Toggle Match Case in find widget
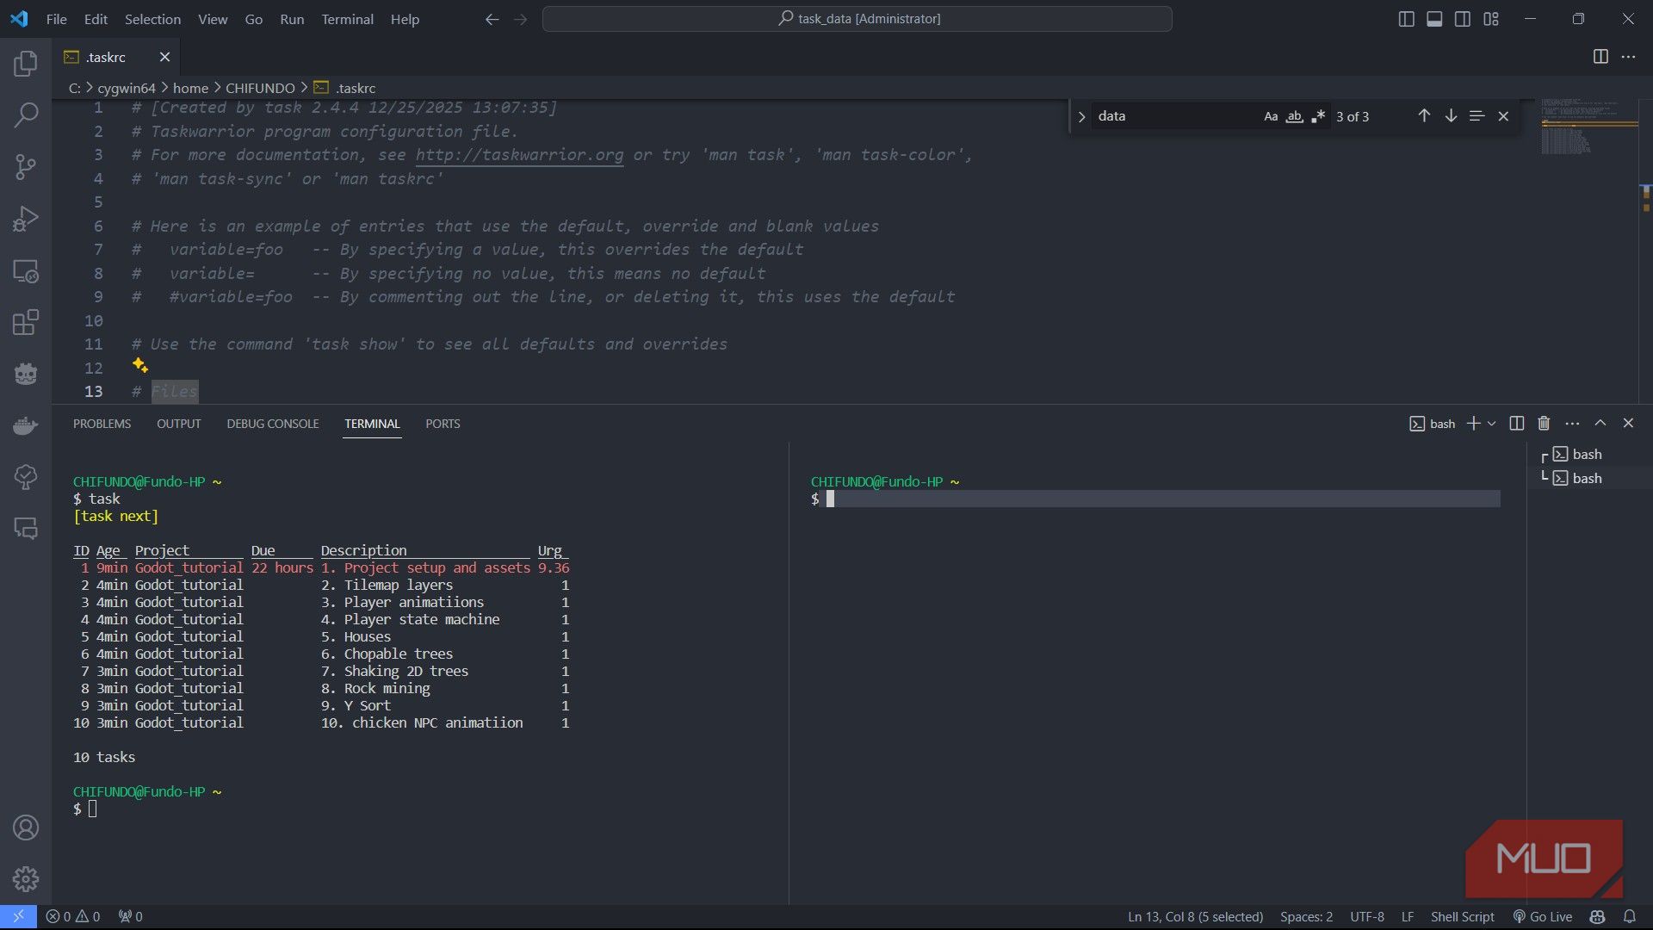 [x=1271, y=116]
